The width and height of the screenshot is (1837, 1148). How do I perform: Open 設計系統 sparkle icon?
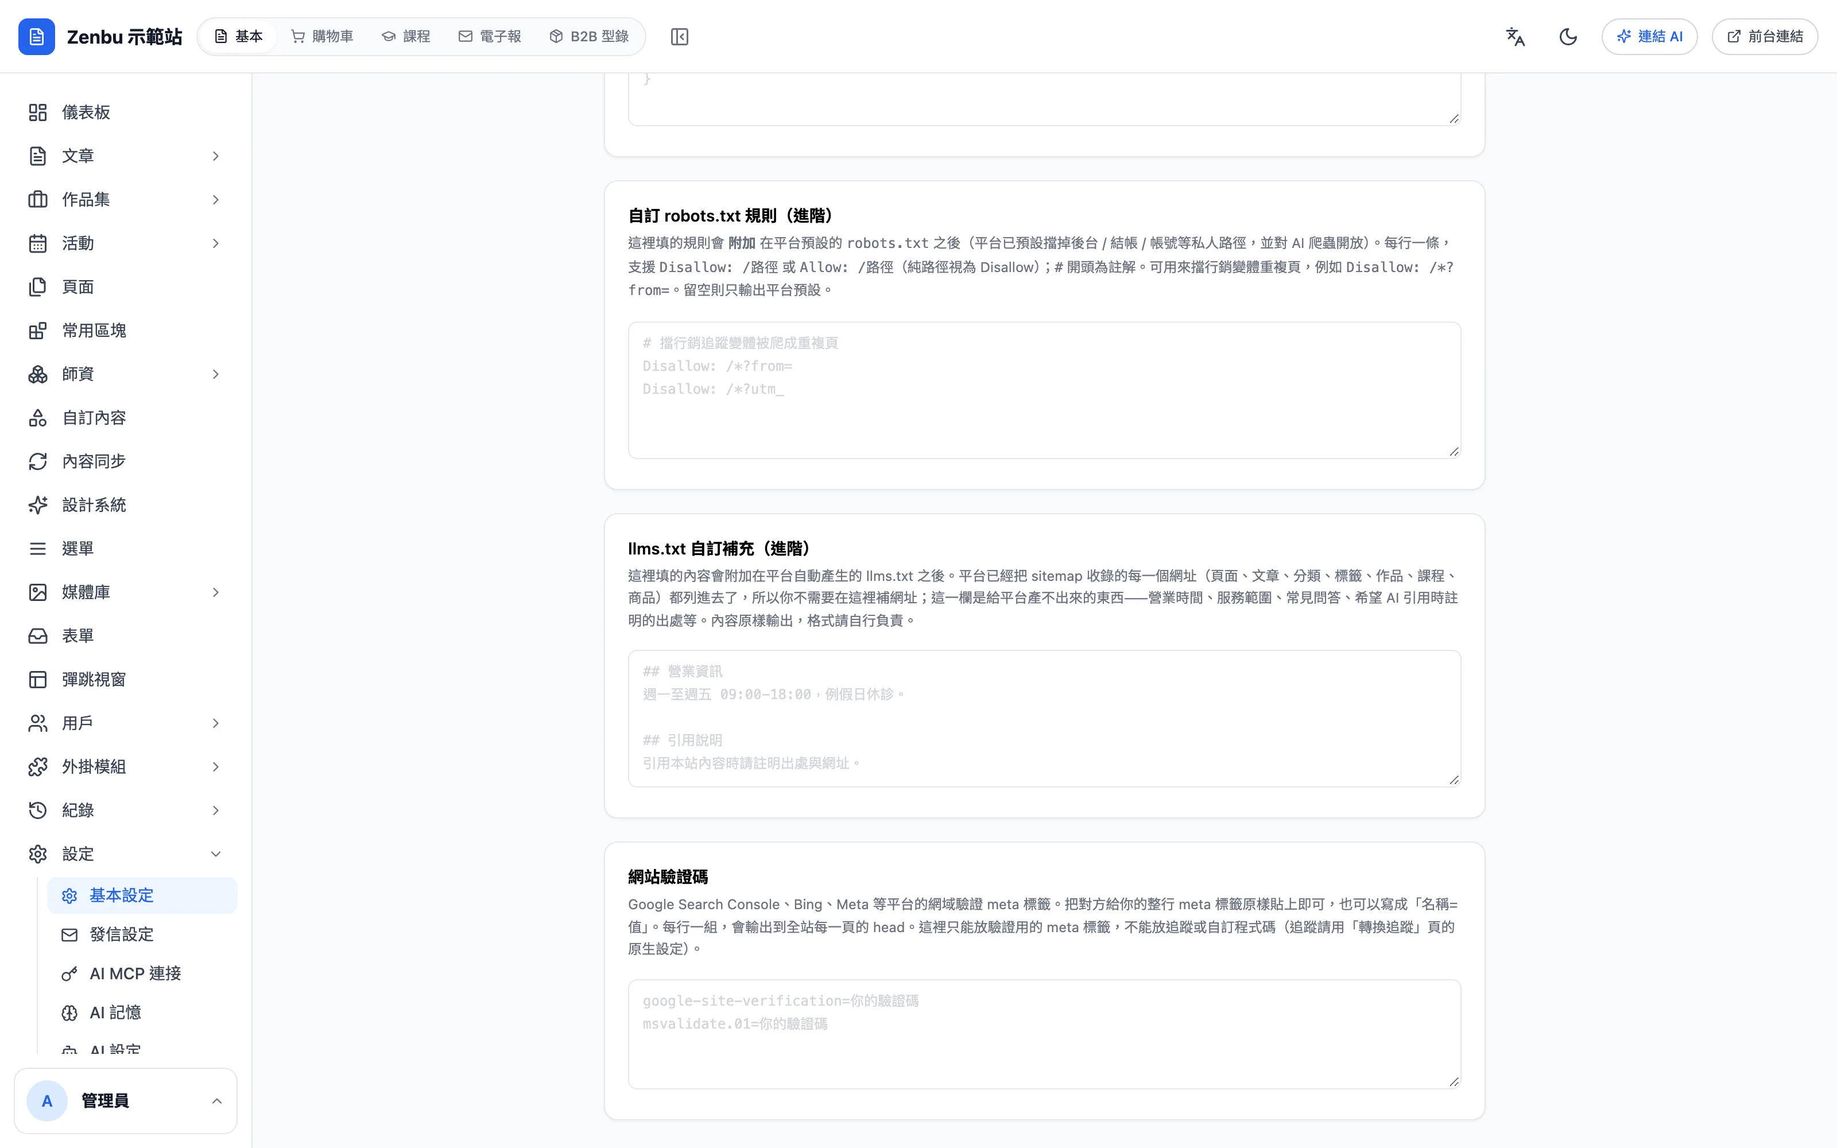pyautogui.click(x=38, y=505)
